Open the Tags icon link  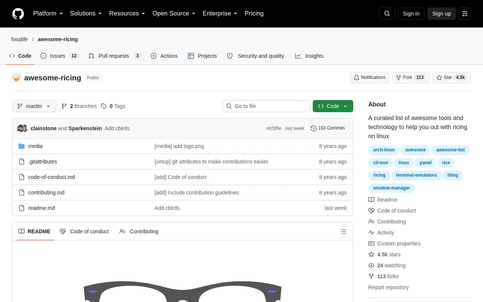(113, 106)
